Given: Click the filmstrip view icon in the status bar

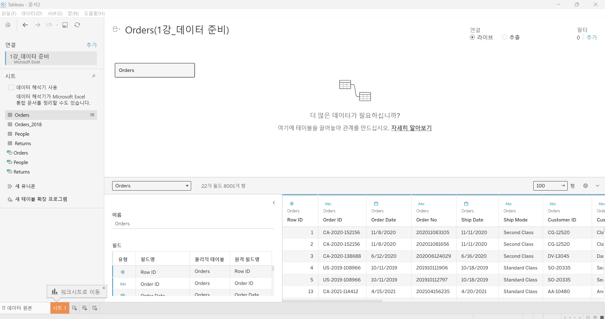Looking at the screenshot, I should click(595, 317).
